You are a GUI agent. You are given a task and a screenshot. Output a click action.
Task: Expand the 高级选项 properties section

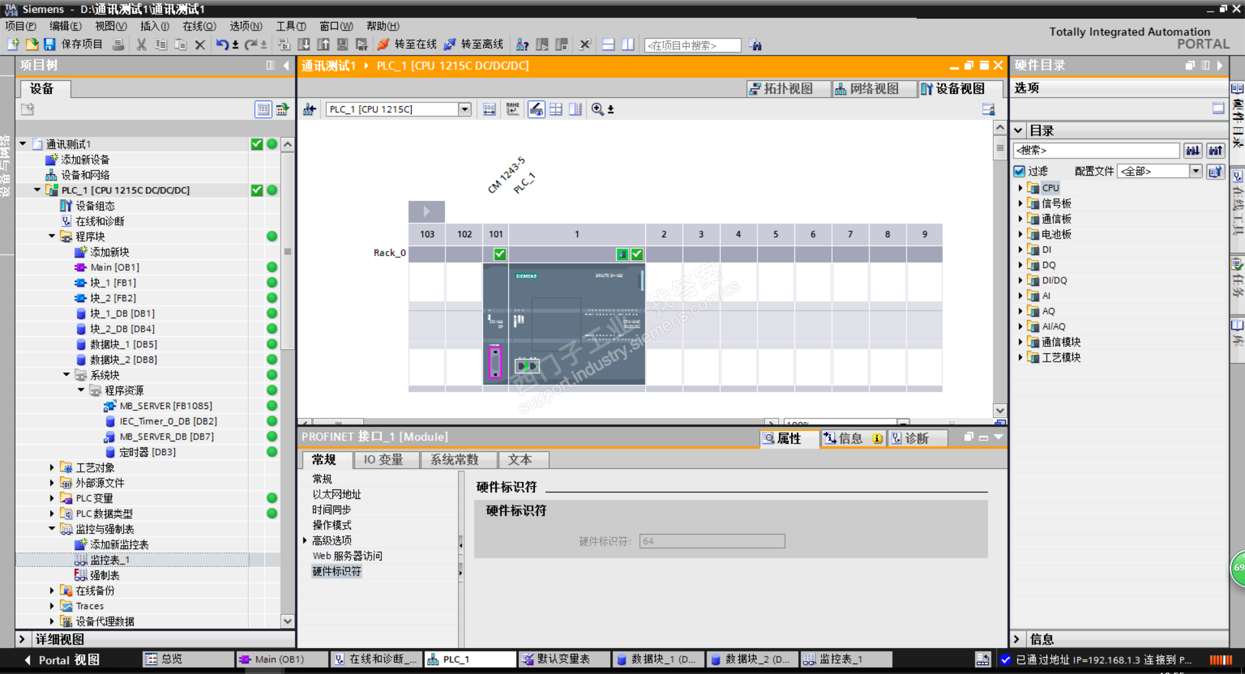(305, 540)
